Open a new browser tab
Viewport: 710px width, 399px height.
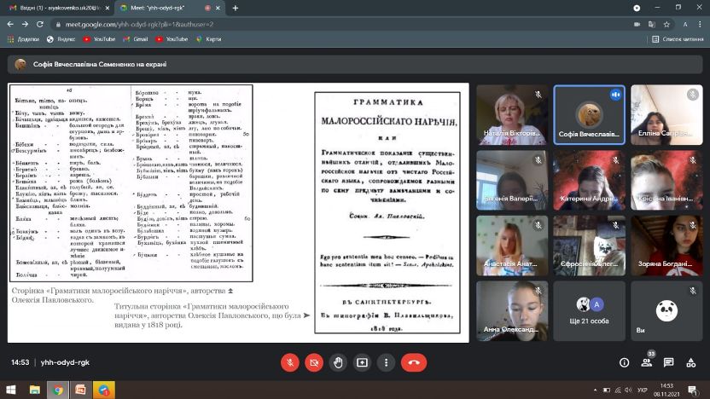click(x=235, y=8)
